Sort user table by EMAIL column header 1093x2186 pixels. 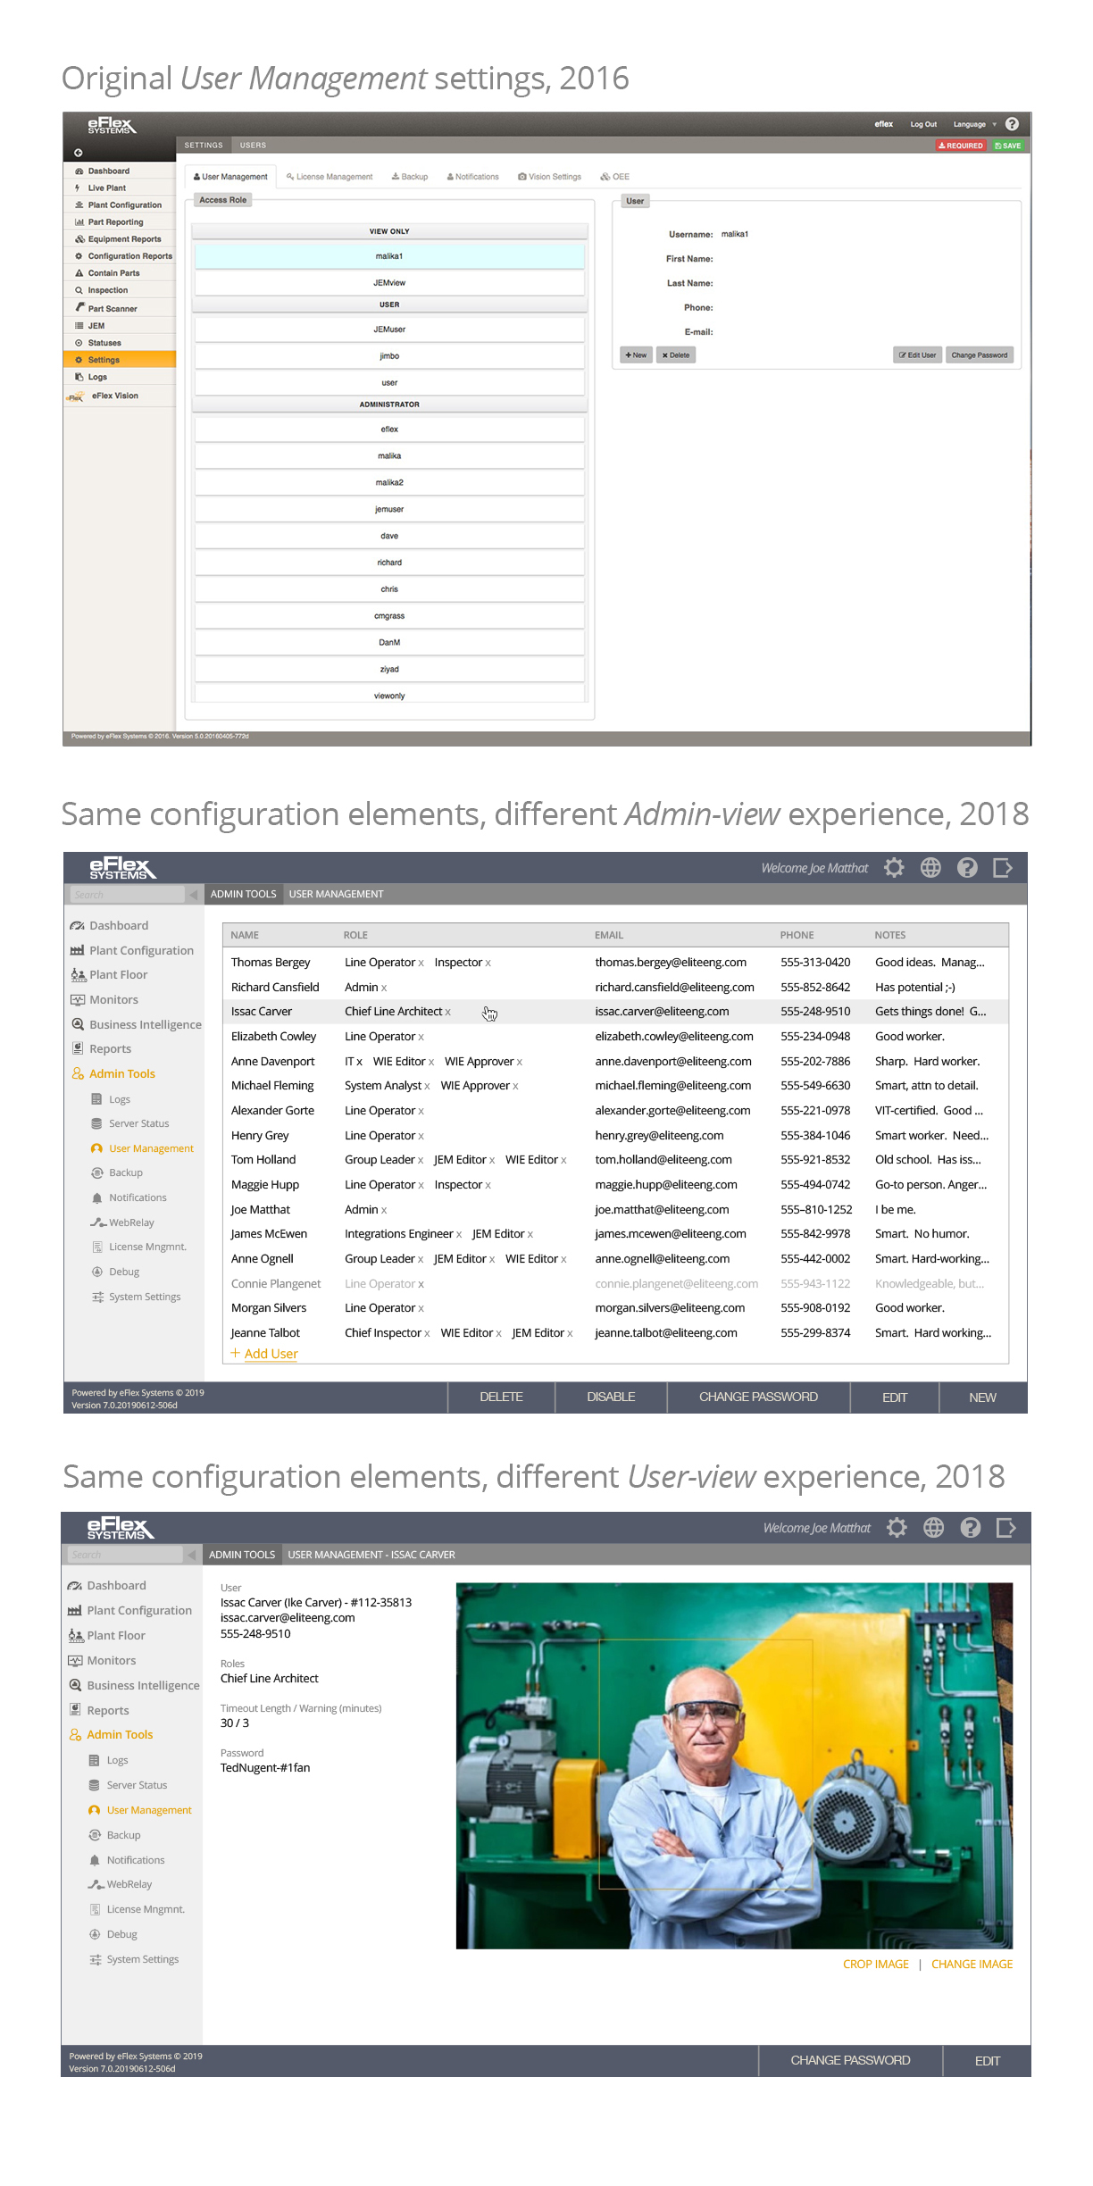coord(609,935)
